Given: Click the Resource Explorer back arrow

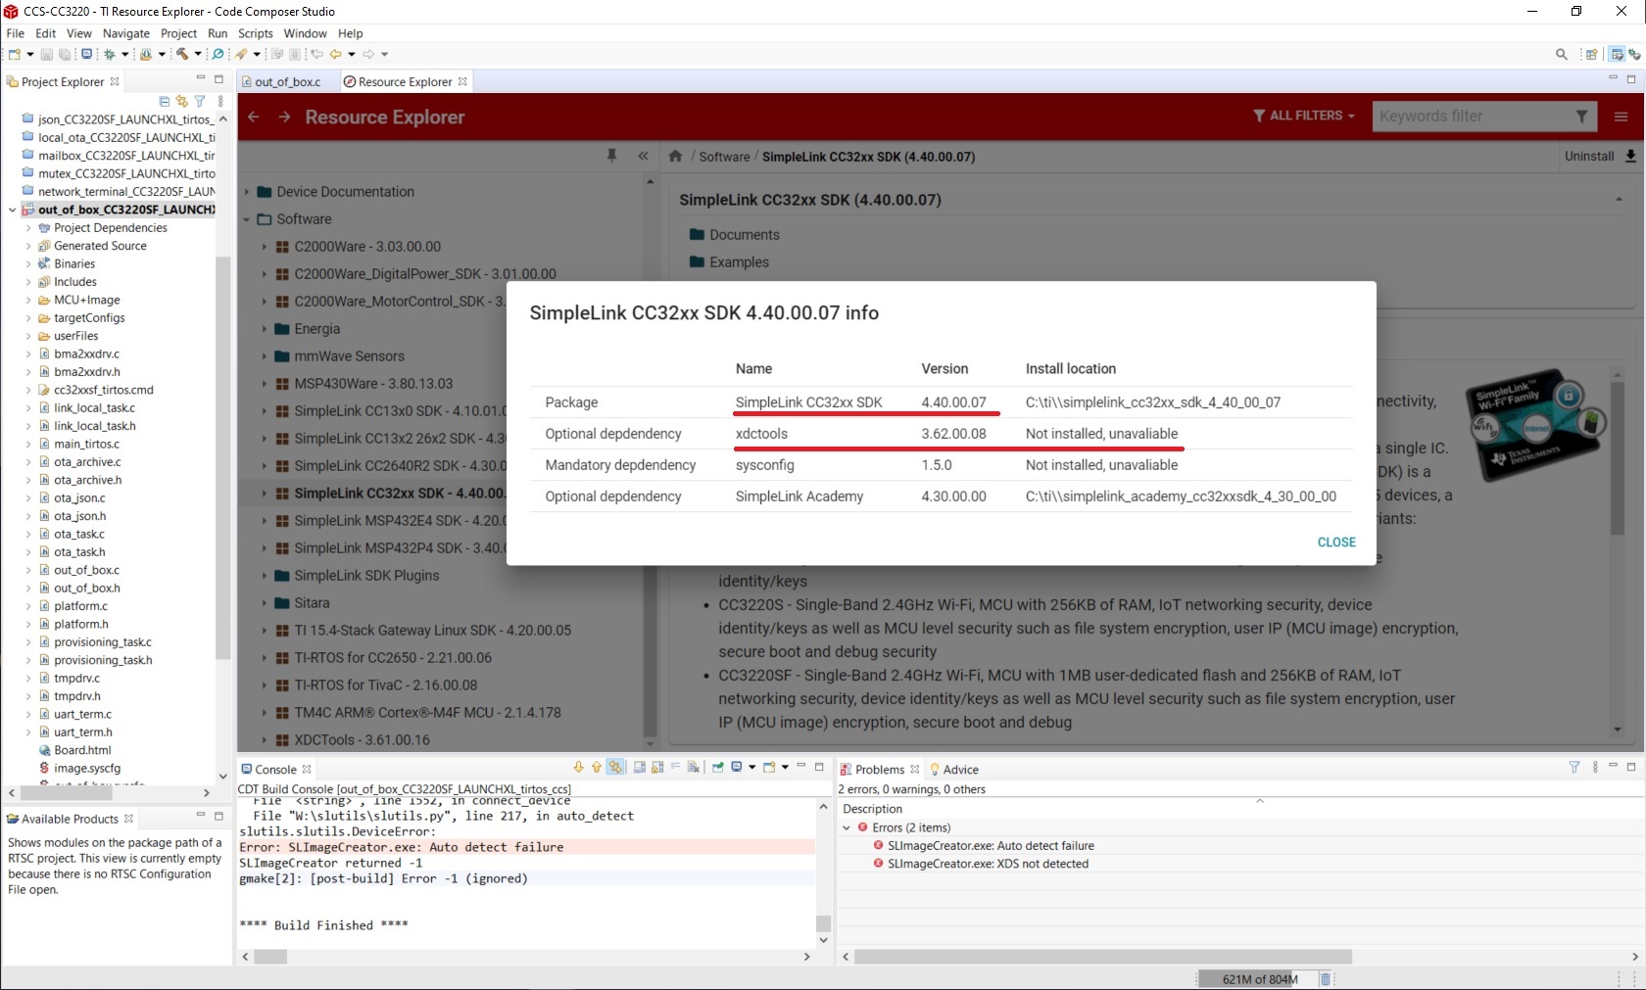Looking at the screenshot, I should (x=254, y=118).
